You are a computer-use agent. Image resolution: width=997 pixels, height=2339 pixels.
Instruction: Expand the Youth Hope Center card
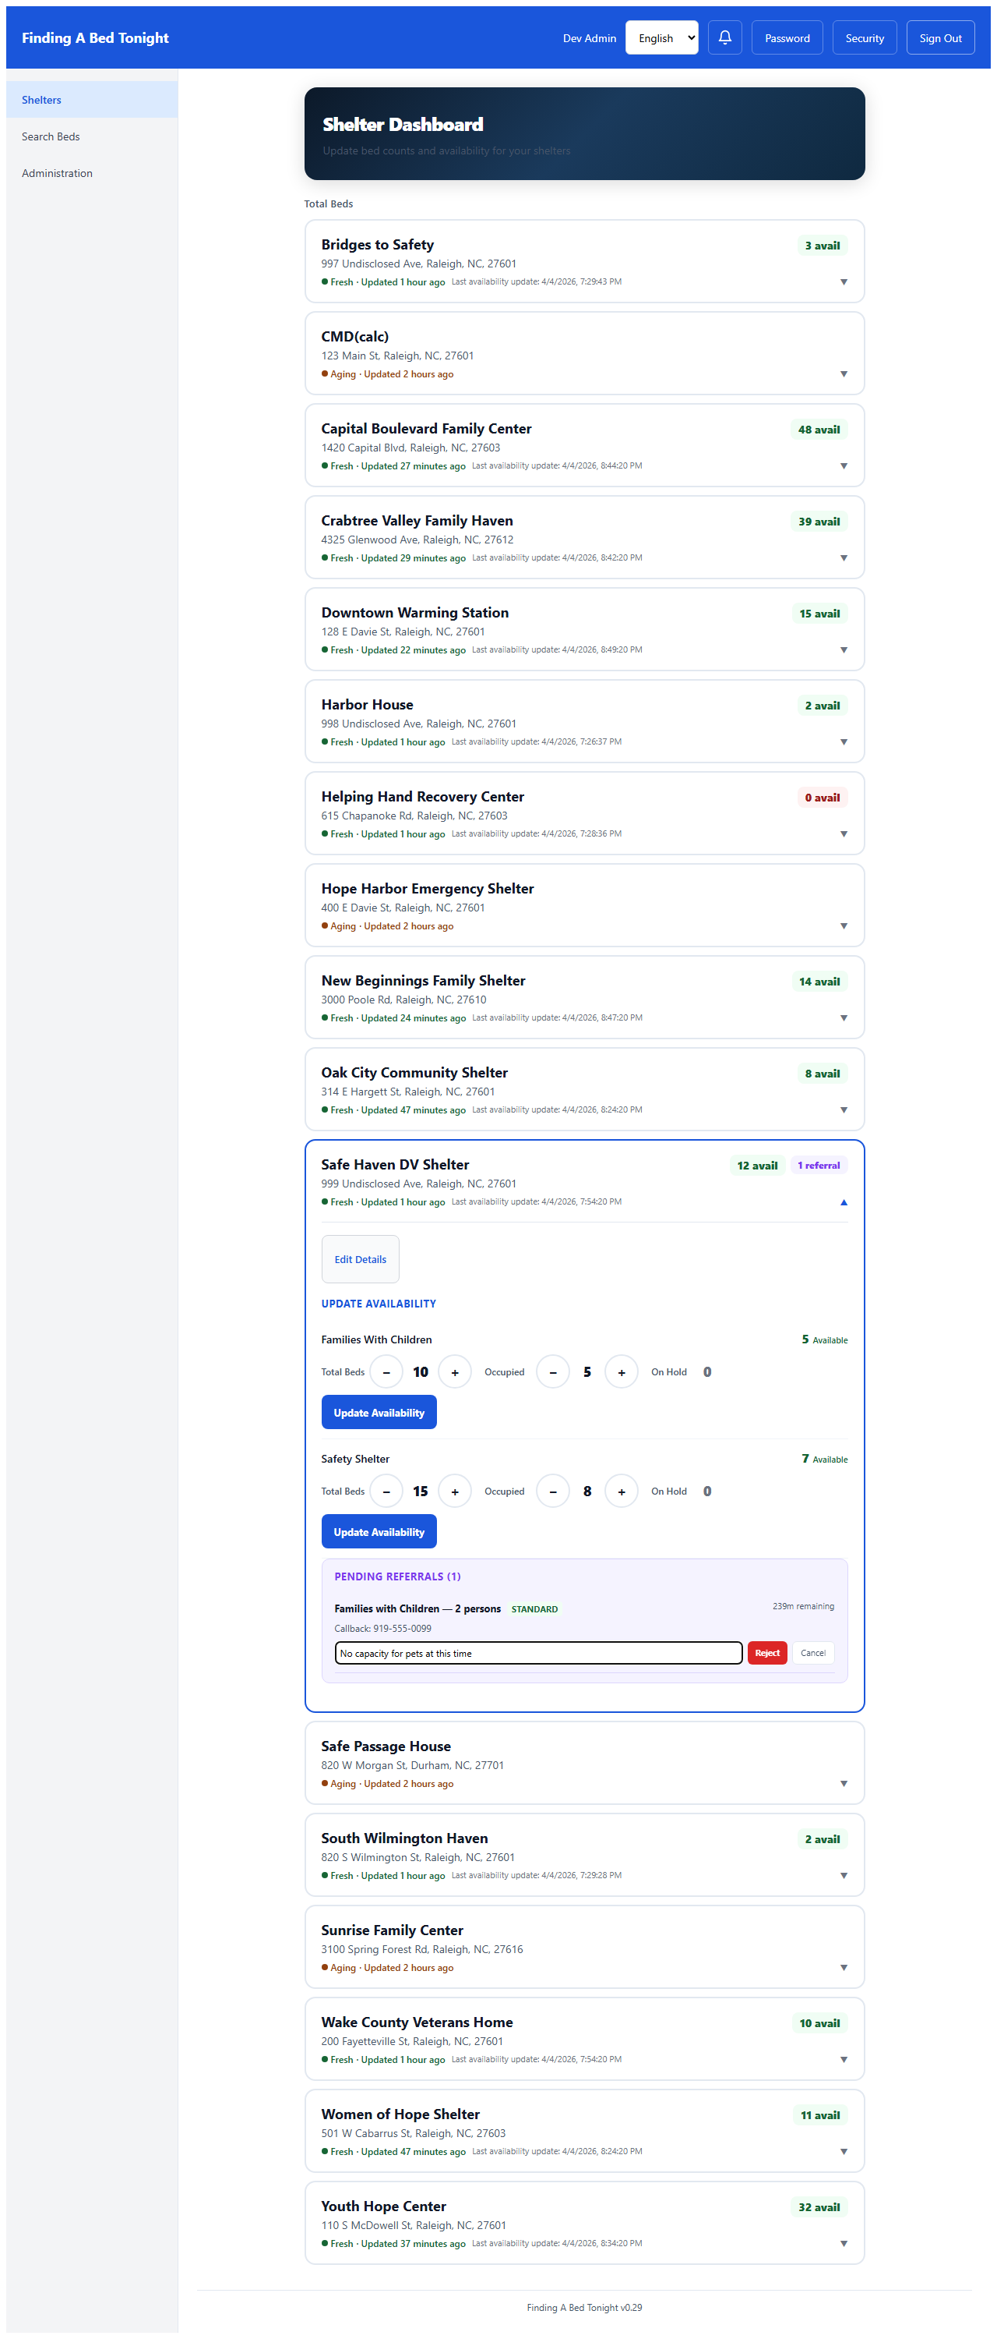click(x=844, y=2243)
